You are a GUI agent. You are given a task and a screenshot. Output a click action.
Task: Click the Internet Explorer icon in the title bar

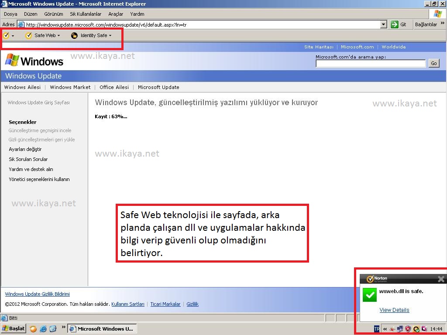coord(4,3)
